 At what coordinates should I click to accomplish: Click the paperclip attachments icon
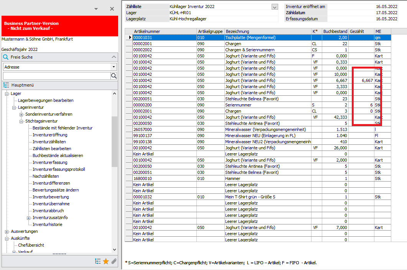114,261
